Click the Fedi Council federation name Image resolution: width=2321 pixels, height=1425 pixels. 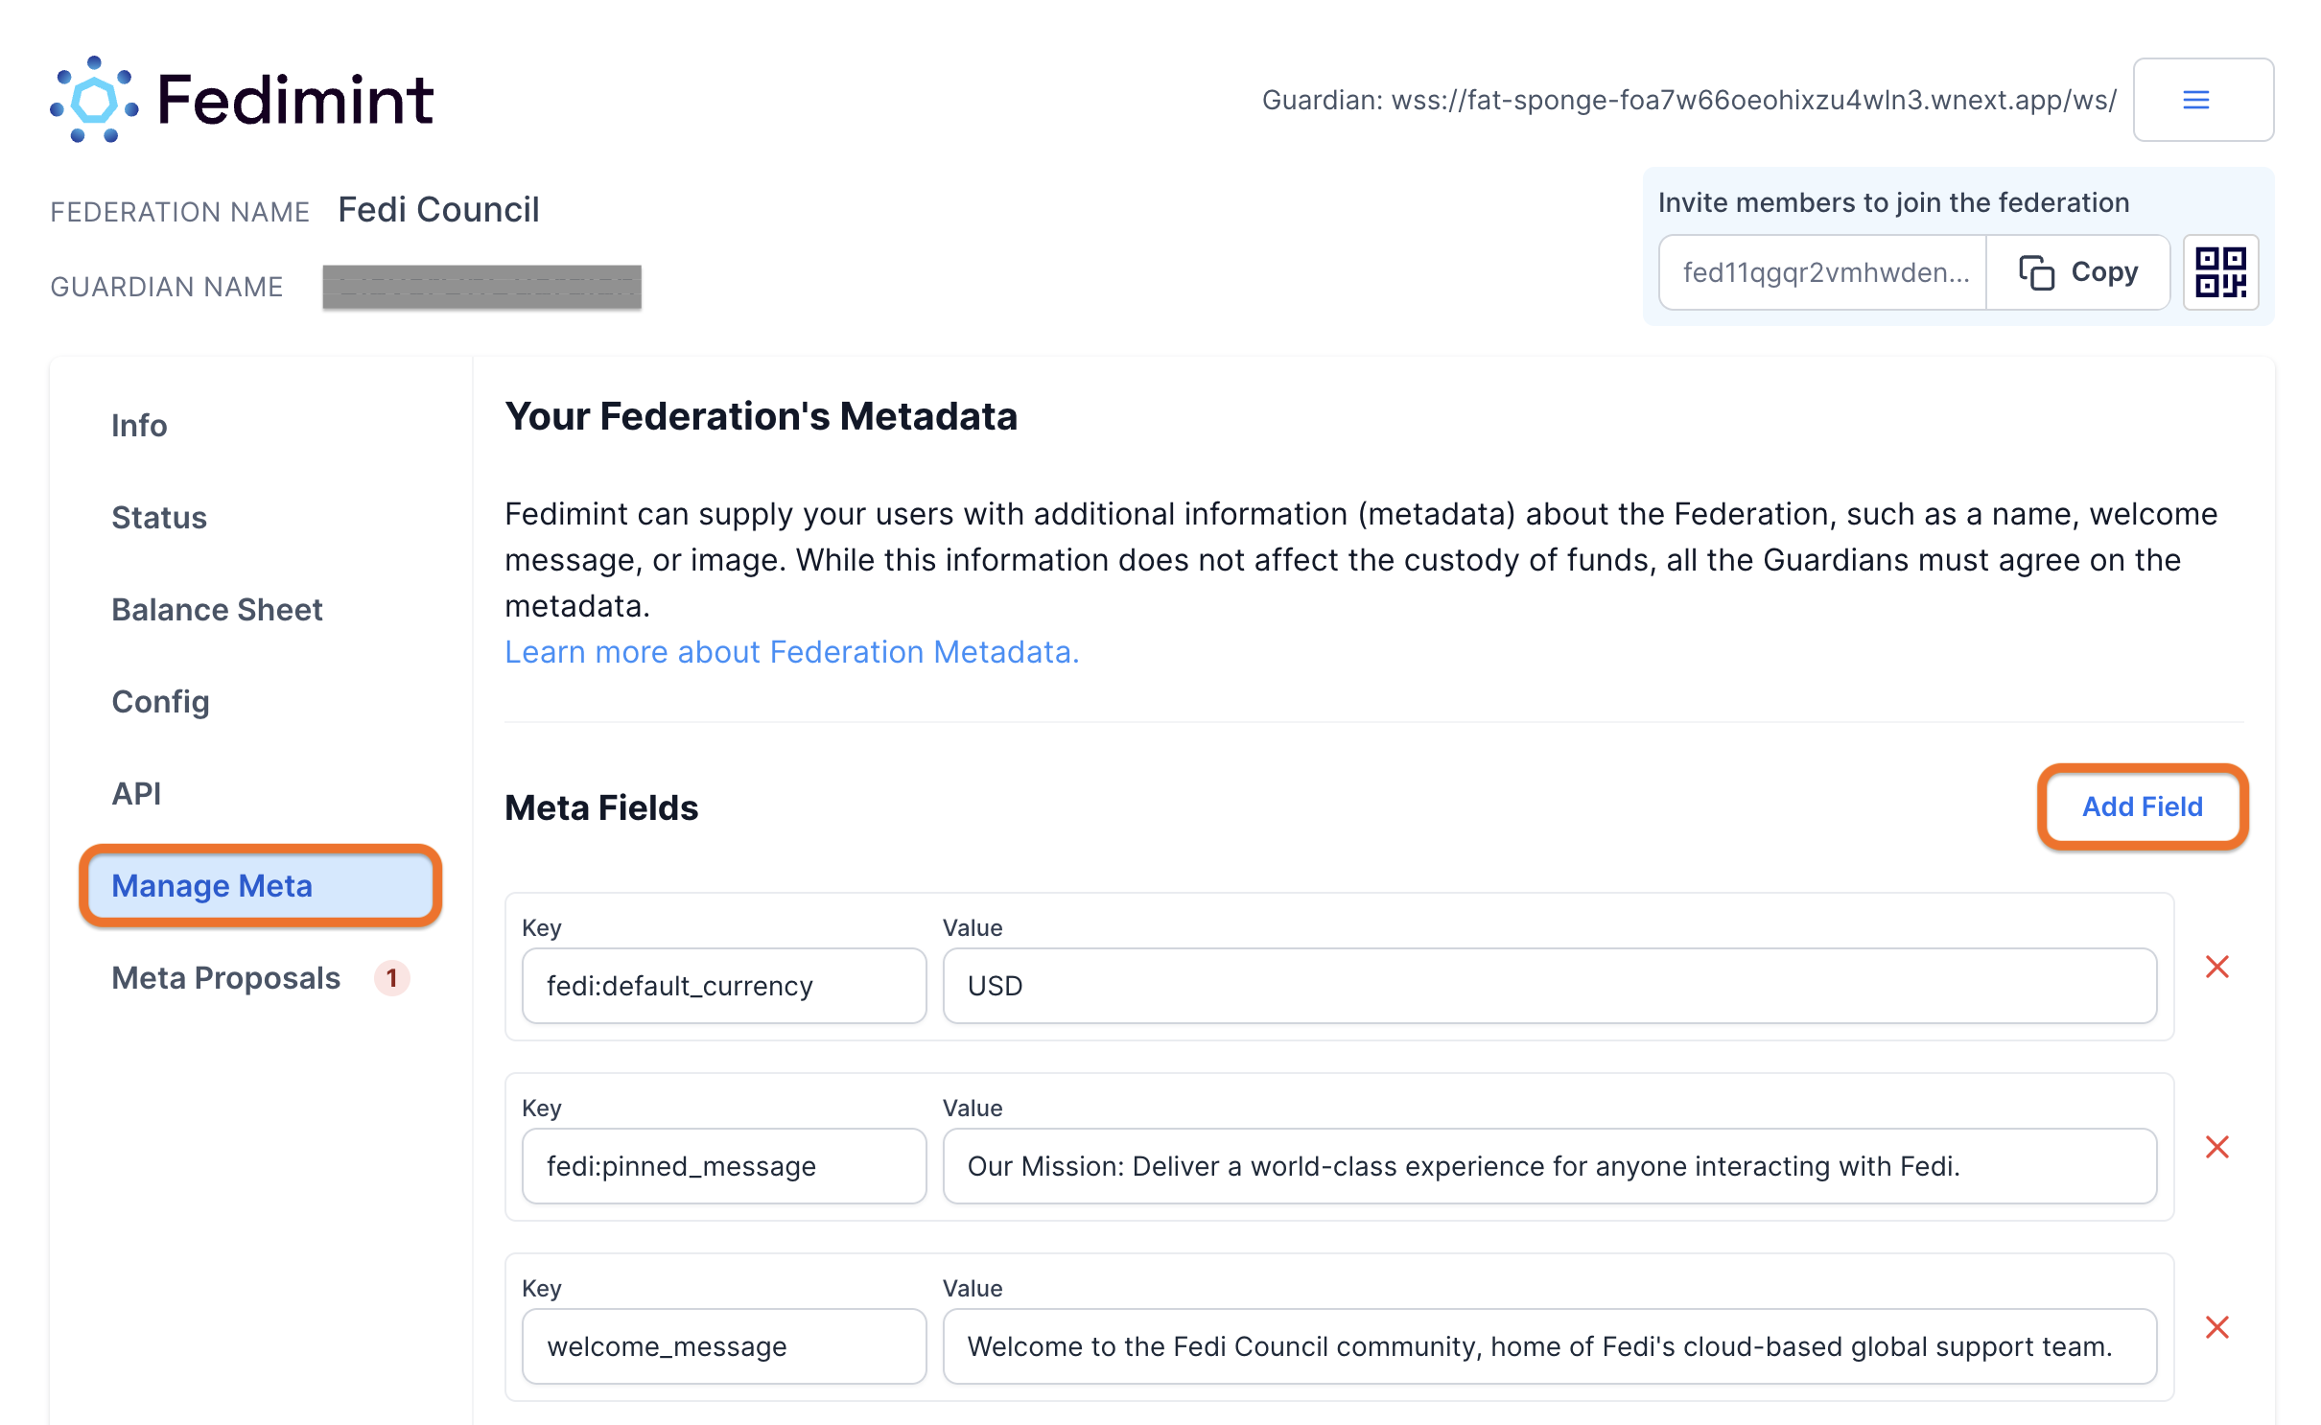pyautogui.click(x=438, y=209)
